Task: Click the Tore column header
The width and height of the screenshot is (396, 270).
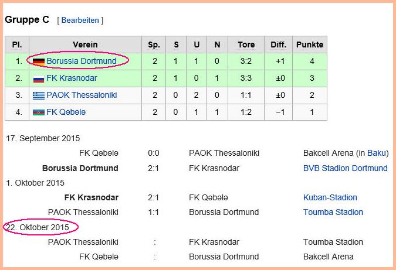Action: point(246,45)
